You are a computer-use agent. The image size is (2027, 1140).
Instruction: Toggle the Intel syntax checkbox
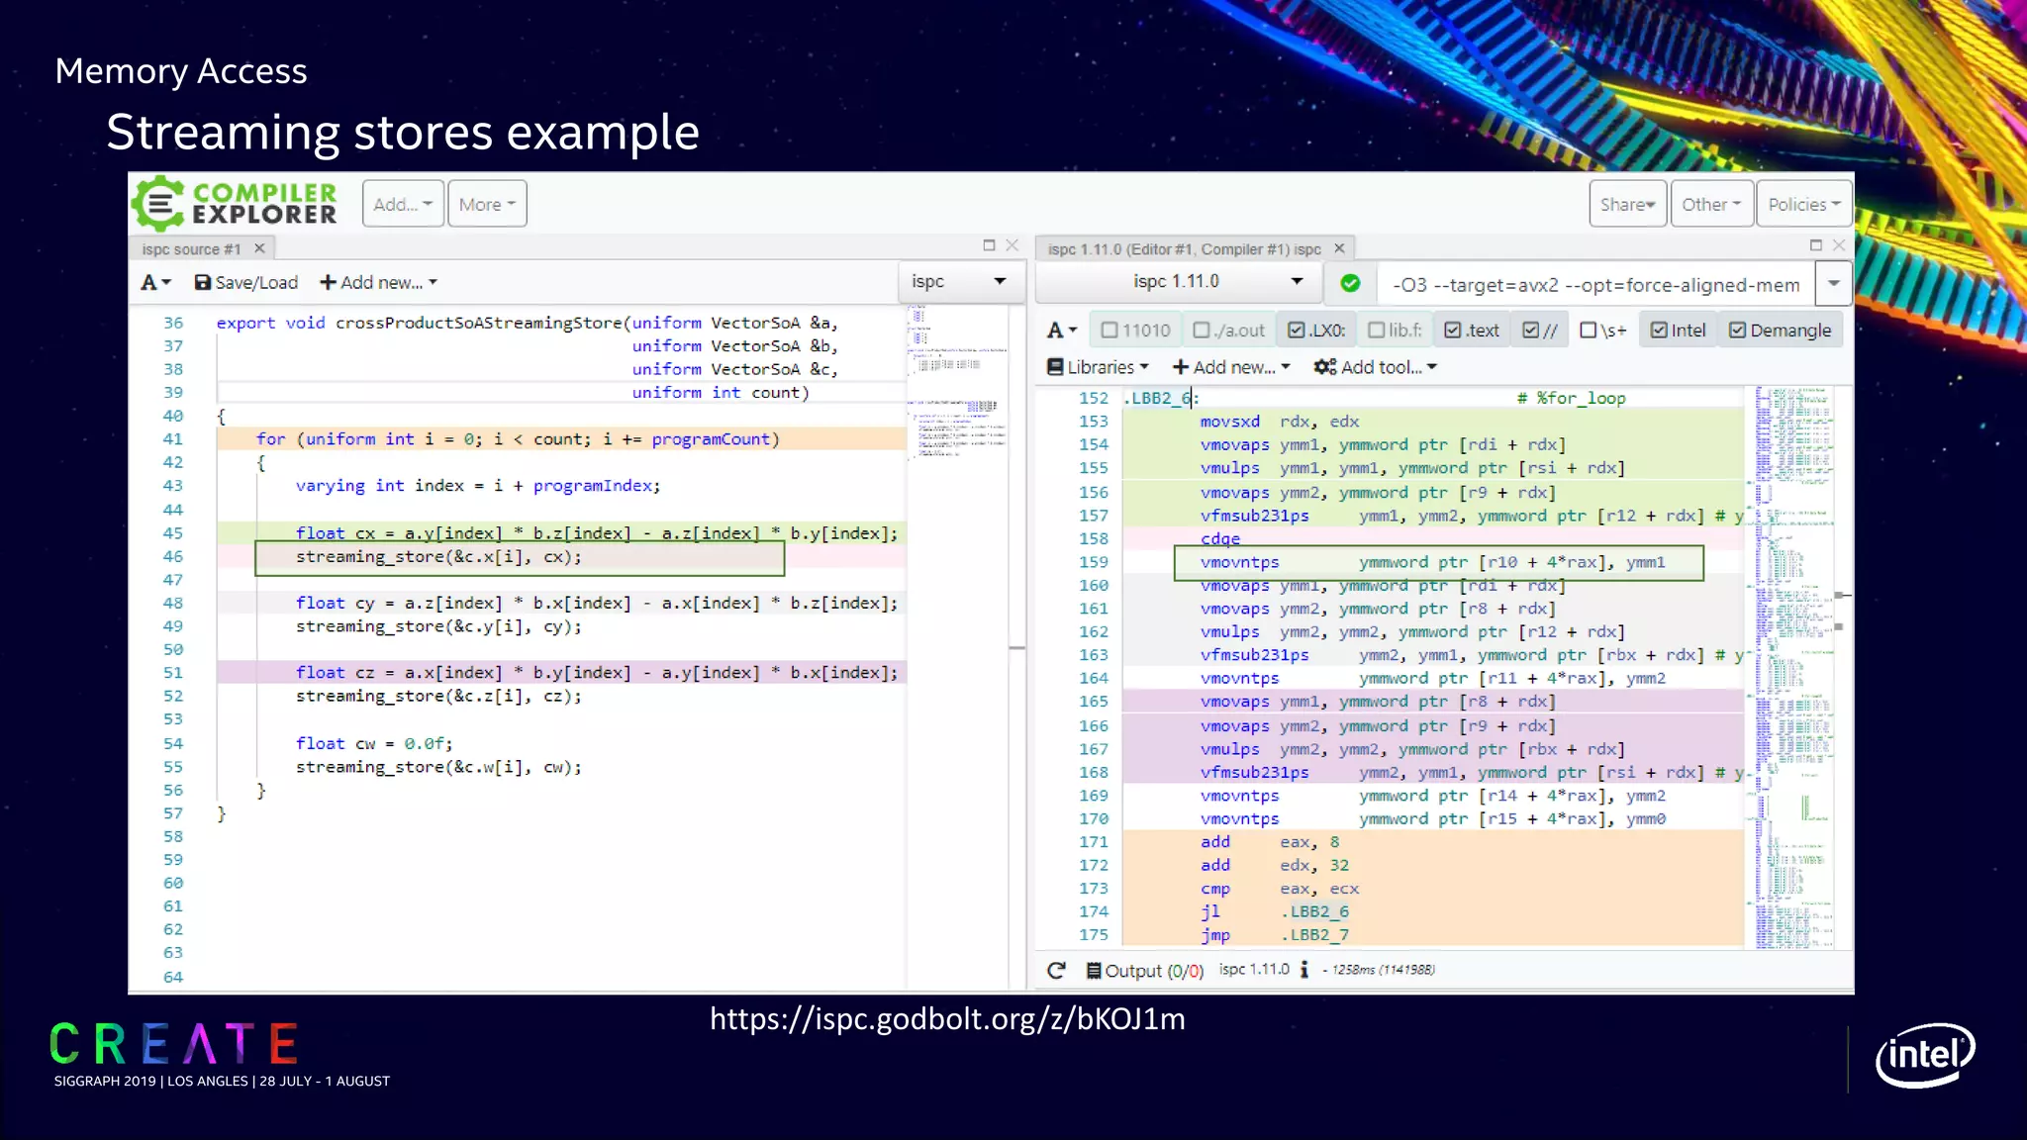(x=1679, y=331)
